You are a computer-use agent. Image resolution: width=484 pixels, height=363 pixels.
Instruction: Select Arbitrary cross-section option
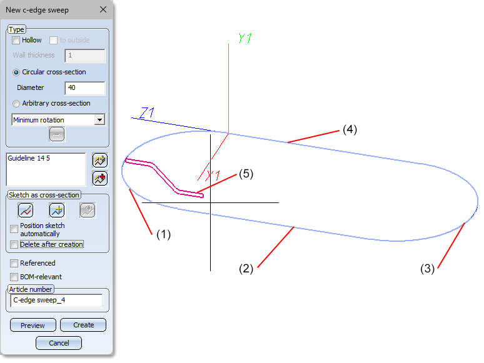tap(16, 104)
